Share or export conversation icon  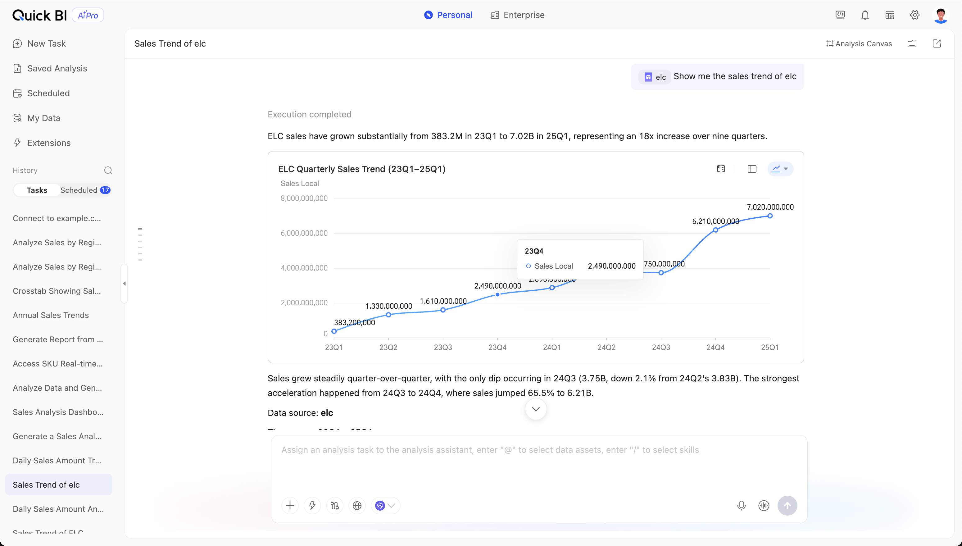click(937, 43)
